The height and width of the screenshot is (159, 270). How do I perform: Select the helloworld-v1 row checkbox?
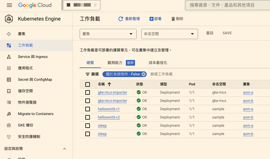point(88,109)
